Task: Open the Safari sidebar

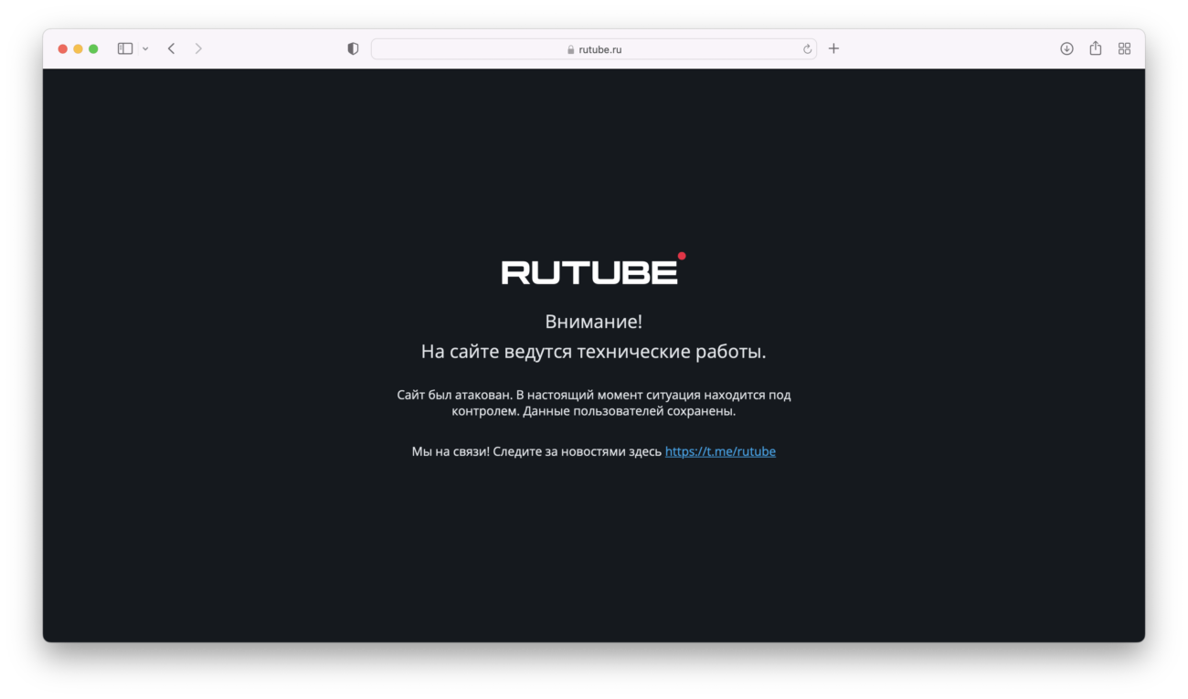Action: (x=123, y=48)
